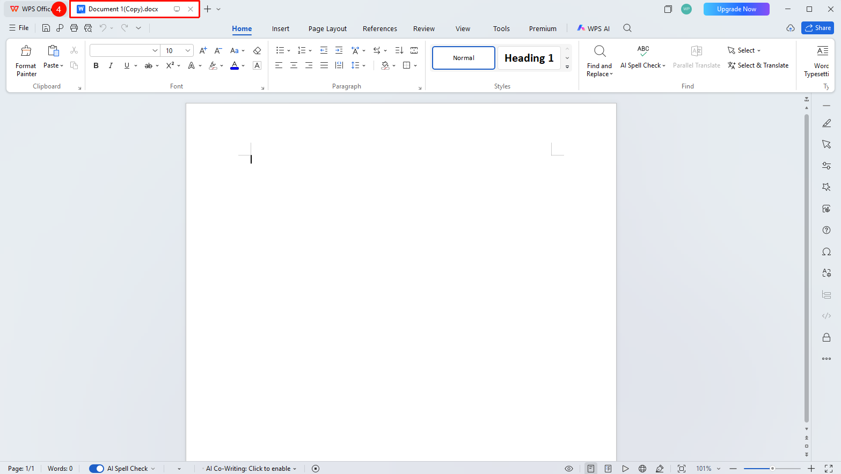Click the lock icon in right sidebar
841x474 pixels.
pyautogui.click(x=827, y=337)
